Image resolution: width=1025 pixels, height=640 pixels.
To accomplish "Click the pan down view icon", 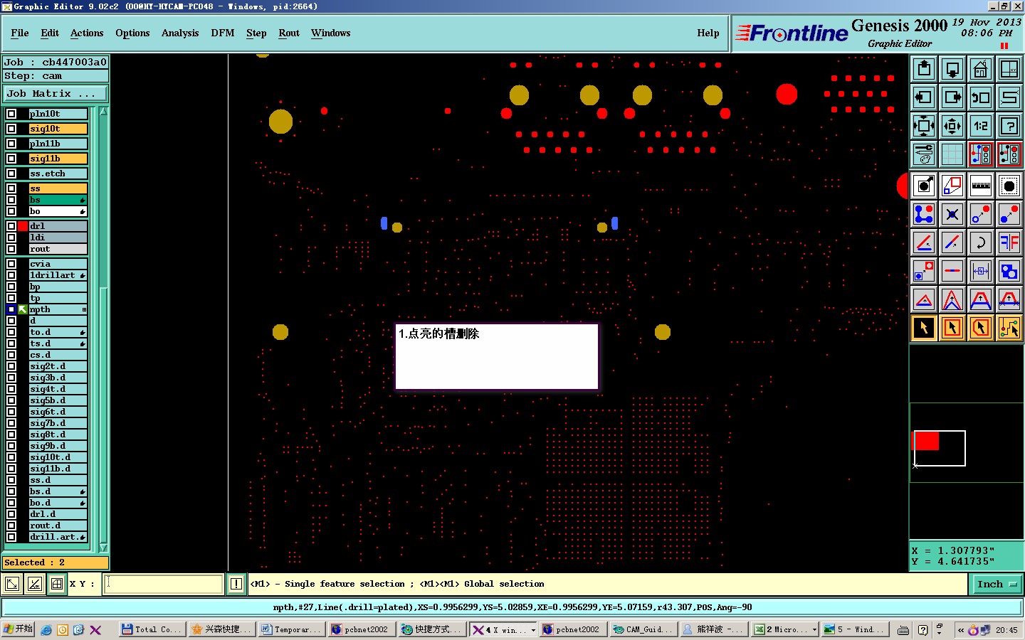I will 952,69.
